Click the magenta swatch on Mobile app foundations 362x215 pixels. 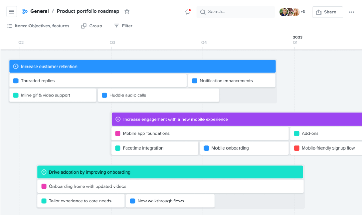coord(118,133)
